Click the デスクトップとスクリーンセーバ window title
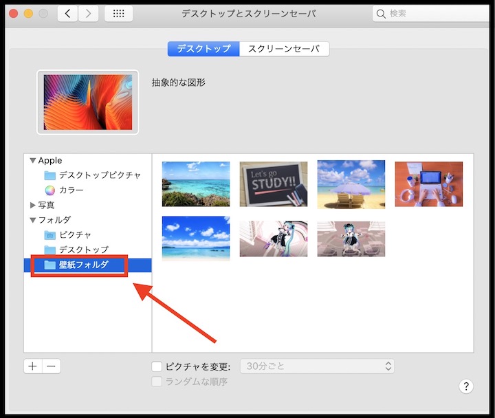495x418 pixels. [249, 14]
